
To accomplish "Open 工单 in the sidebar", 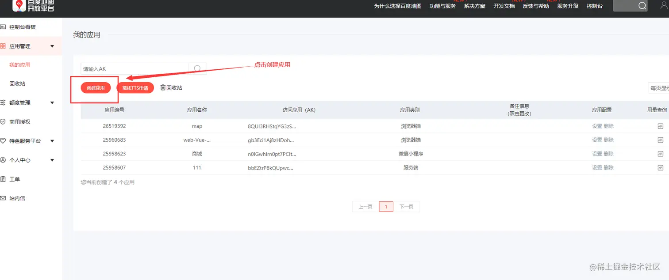I will click(15, 179).
